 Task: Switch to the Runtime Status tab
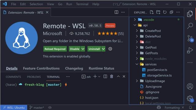click(101, 68)
